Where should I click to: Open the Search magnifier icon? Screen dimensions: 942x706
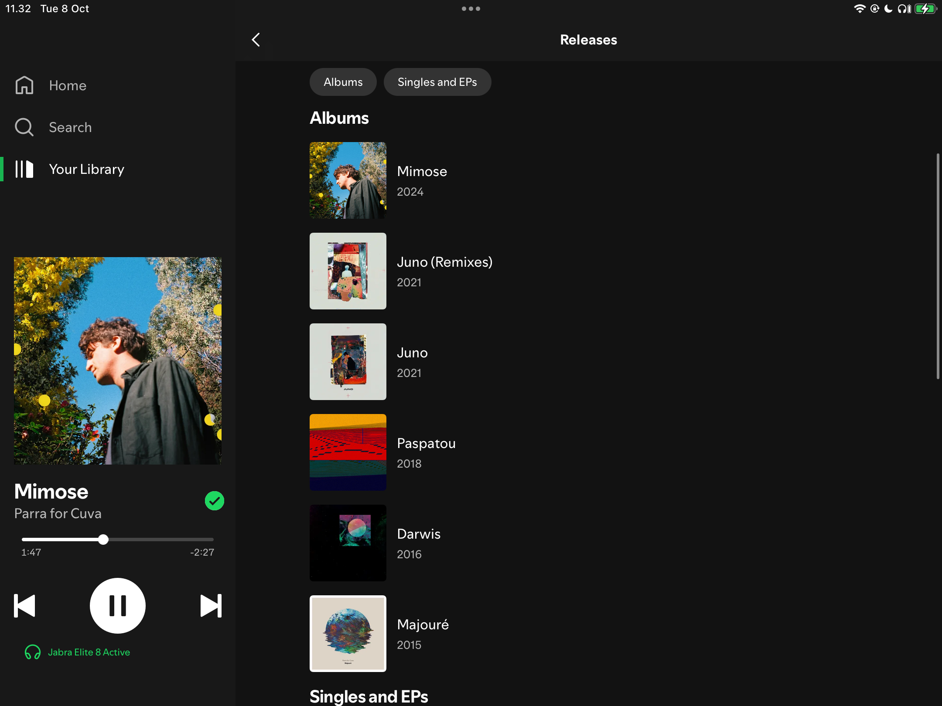pyautogui.click(x=24, y=127)
